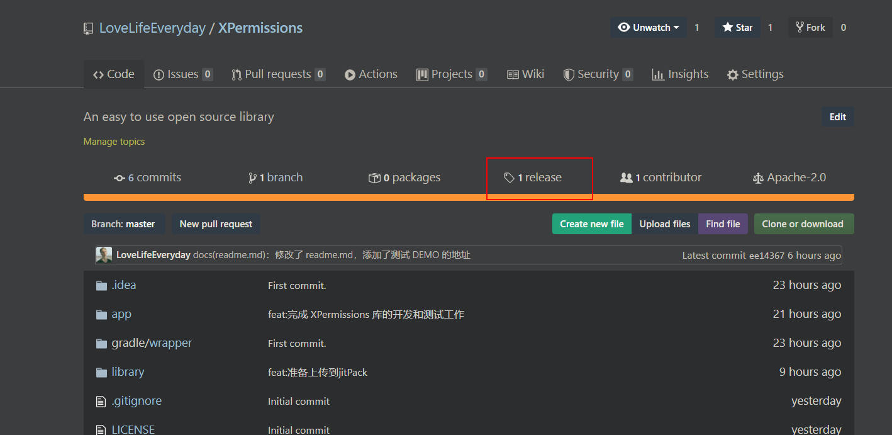
Task: Expand Clone or download menu
Action: pyautogui.click(x=804, y=224)
